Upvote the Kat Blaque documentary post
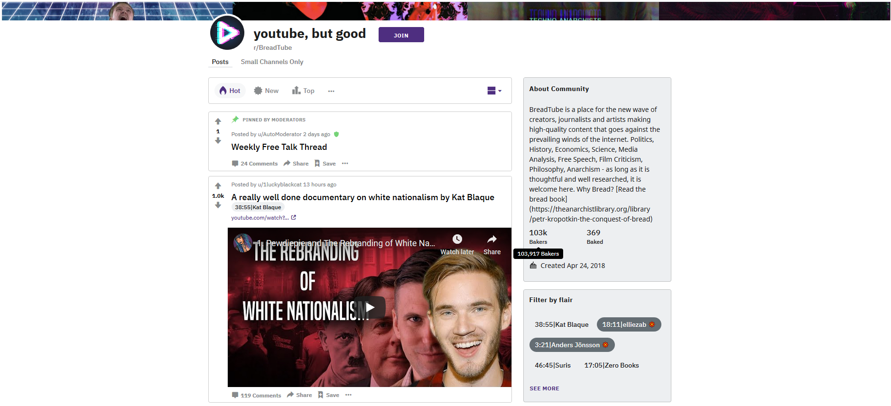Image resolution: width=891 pixels, height=406 pixels. coord(218,186)
